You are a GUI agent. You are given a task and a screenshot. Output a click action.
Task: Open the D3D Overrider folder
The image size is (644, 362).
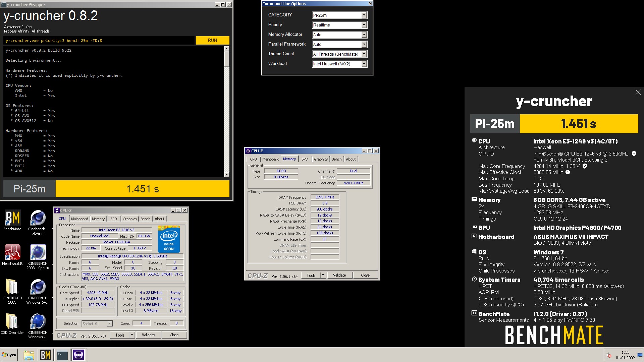[x=12, y=324]
